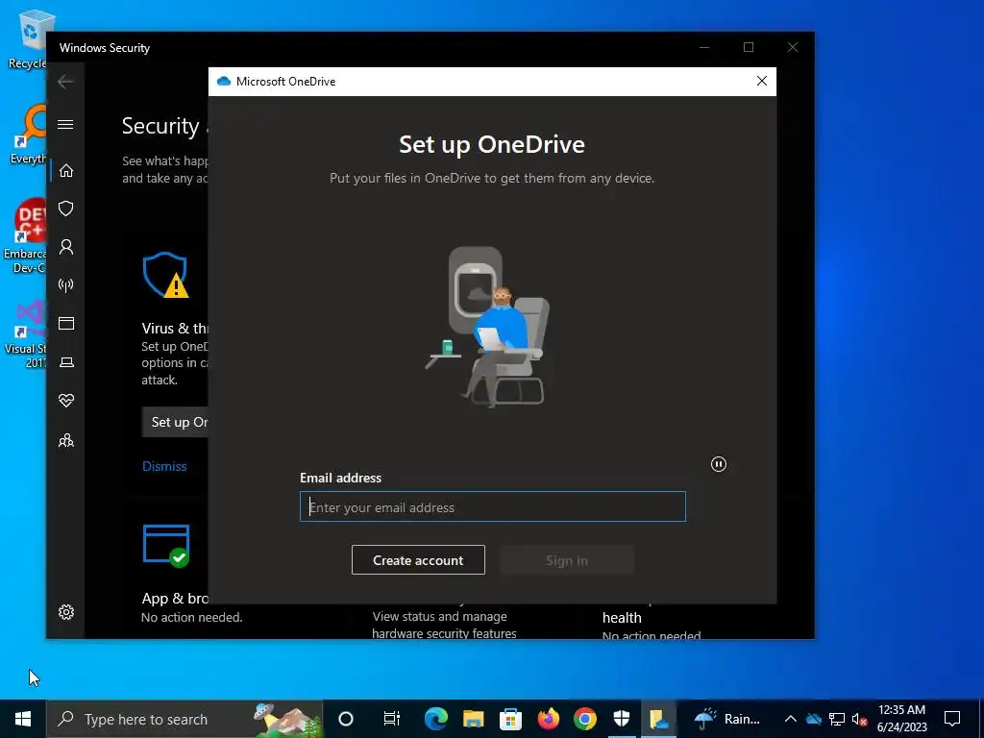Open Task View on the taskbar
Viewport: 984px width, 738px height.
coord(392,719)
